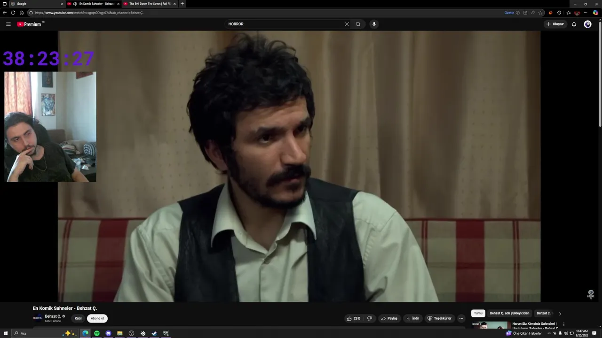This screenshot has width=602, height=338.
Task: Open browser settings and more menu
Action: click(x=586, y=13)
